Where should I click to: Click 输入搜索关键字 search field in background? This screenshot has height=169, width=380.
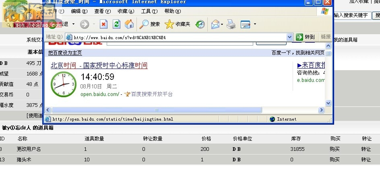click(x=352, y=15)
